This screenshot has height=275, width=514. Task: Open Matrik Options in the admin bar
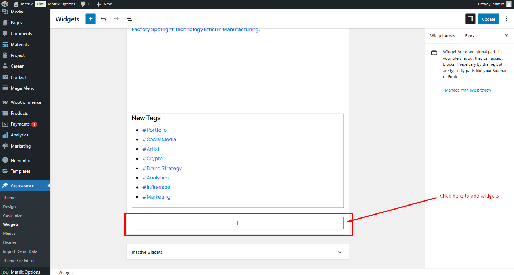pos(61,4)
